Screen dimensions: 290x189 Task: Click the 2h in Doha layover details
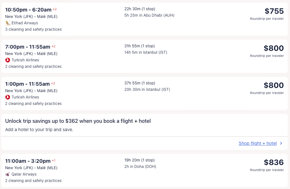[x=140, y=167]
